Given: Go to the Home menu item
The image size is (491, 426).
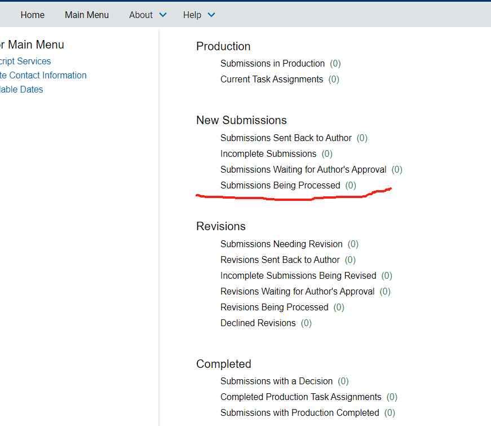Looking at the screenshot, I should (33, 15).
